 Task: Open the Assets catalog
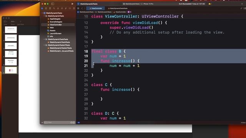[x=52, y=31]
